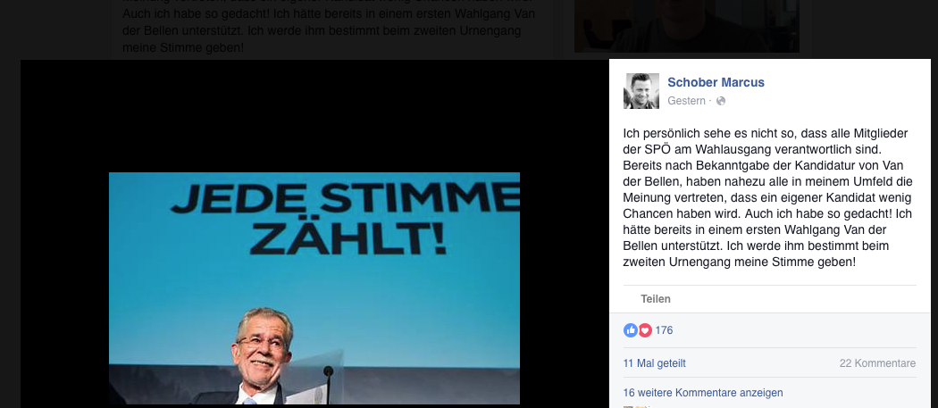The height and width of the screenshot is (408, 938).
Task: Click the post text in the side panel
Action: click(x=768, y=197)
